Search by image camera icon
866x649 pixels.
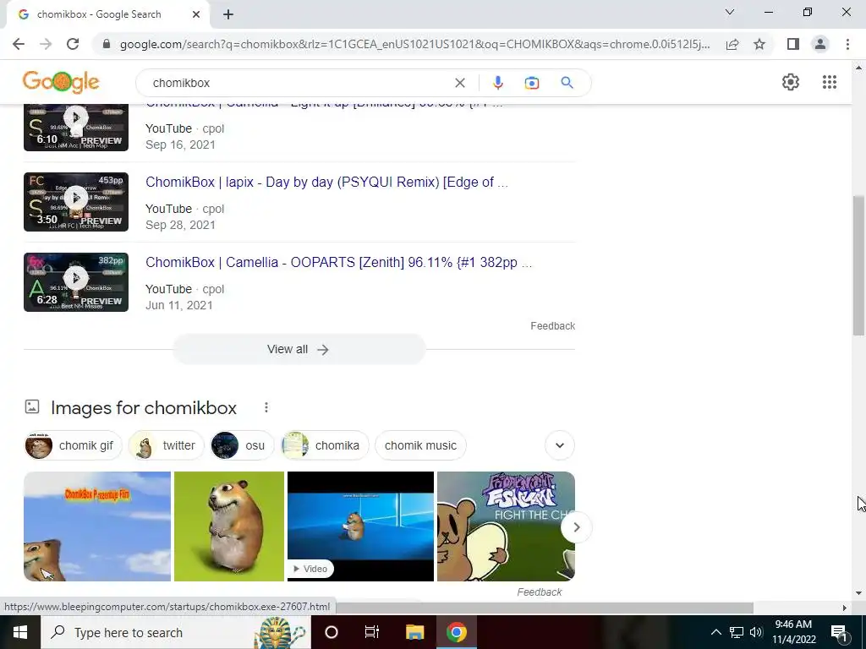point(531,83)
